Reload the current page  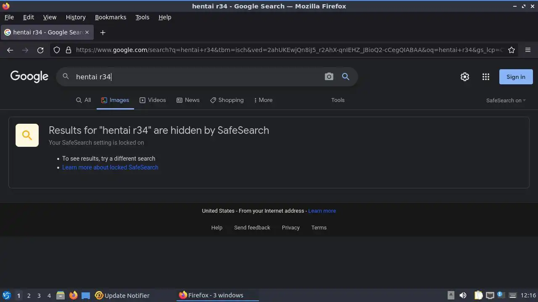(40, 50)
